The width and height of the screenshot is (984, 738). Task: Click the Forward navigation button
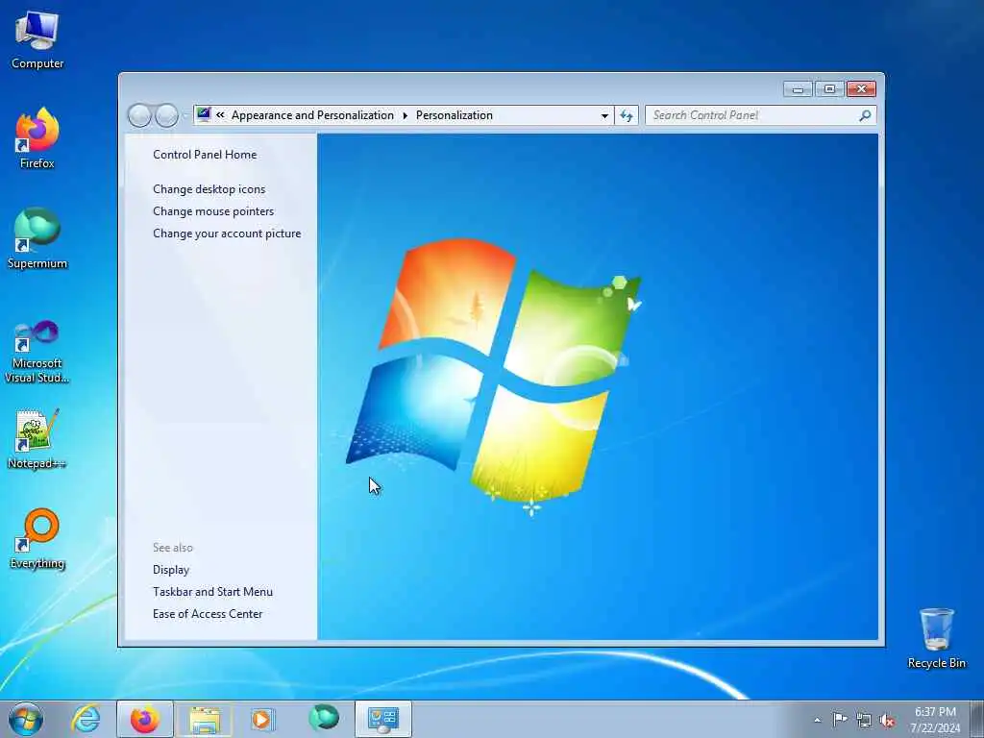[x=166, y=115]
